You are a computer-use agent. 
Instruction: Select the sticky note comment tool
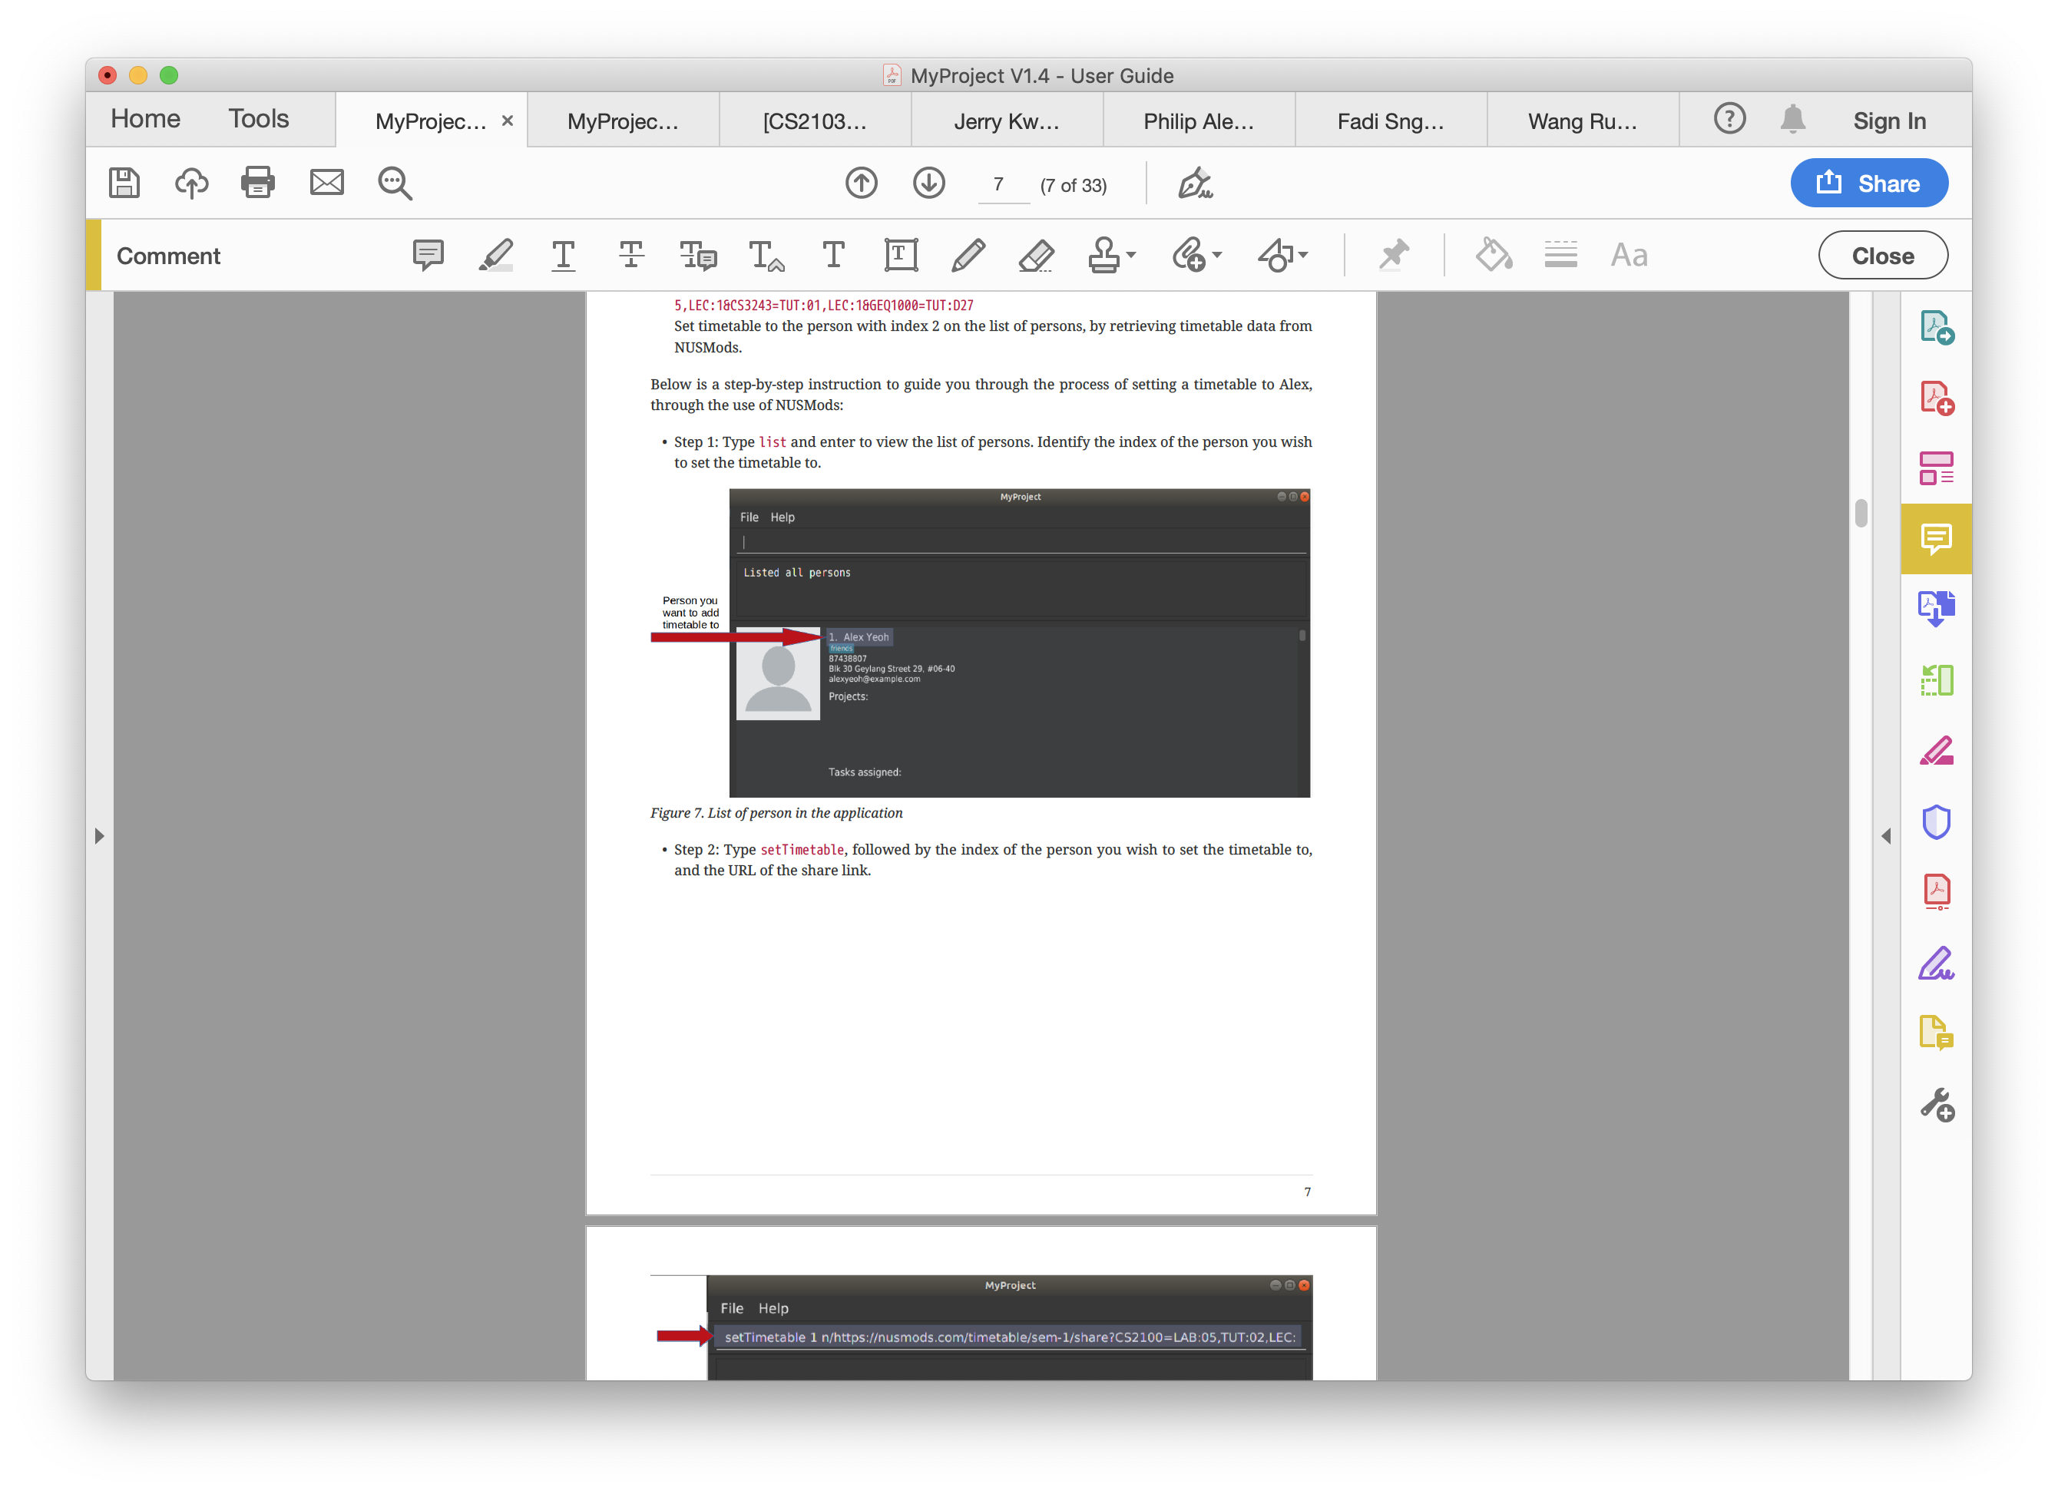(428, 256)
